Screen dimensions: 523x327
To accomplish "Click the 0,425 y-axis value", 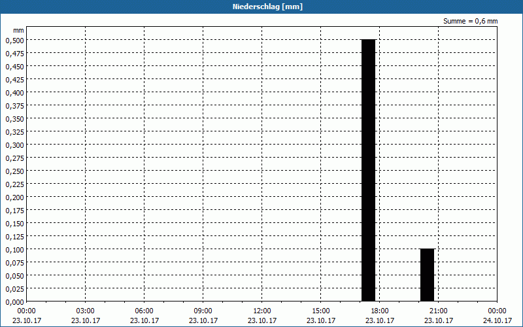I will 14,79.
